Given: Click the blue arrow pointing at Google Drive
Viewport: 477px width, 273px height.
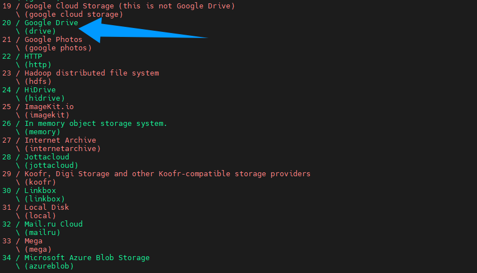Looking at the screenshot, I should 143,30.
